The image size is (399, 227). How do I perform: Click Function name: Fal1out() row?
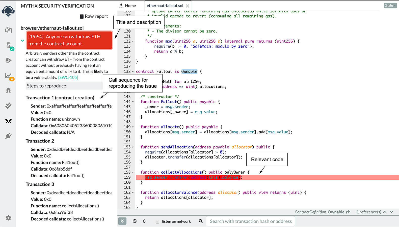55,163
